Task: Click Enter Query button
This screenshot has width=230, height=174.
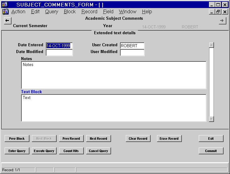Action: 17,151
